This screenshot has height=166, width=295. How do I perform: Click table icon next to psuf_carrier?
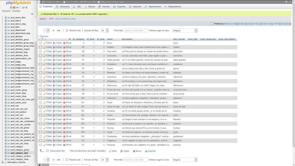pos(9,87)
